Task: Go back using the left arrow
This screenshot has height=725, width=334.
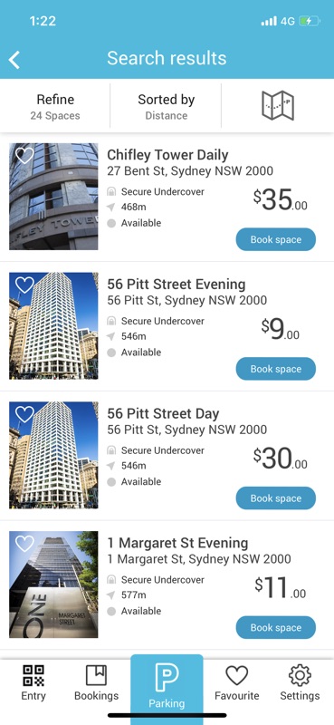Action: coord(14,60)
